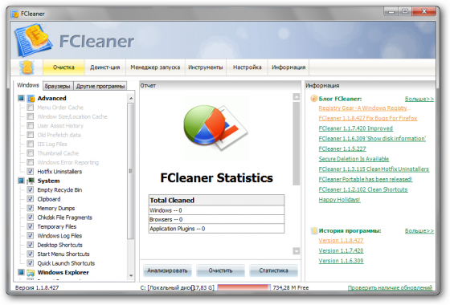Click the disk usage bar for C:
Screen dimensions: 450x305
(x=244, y=287)
